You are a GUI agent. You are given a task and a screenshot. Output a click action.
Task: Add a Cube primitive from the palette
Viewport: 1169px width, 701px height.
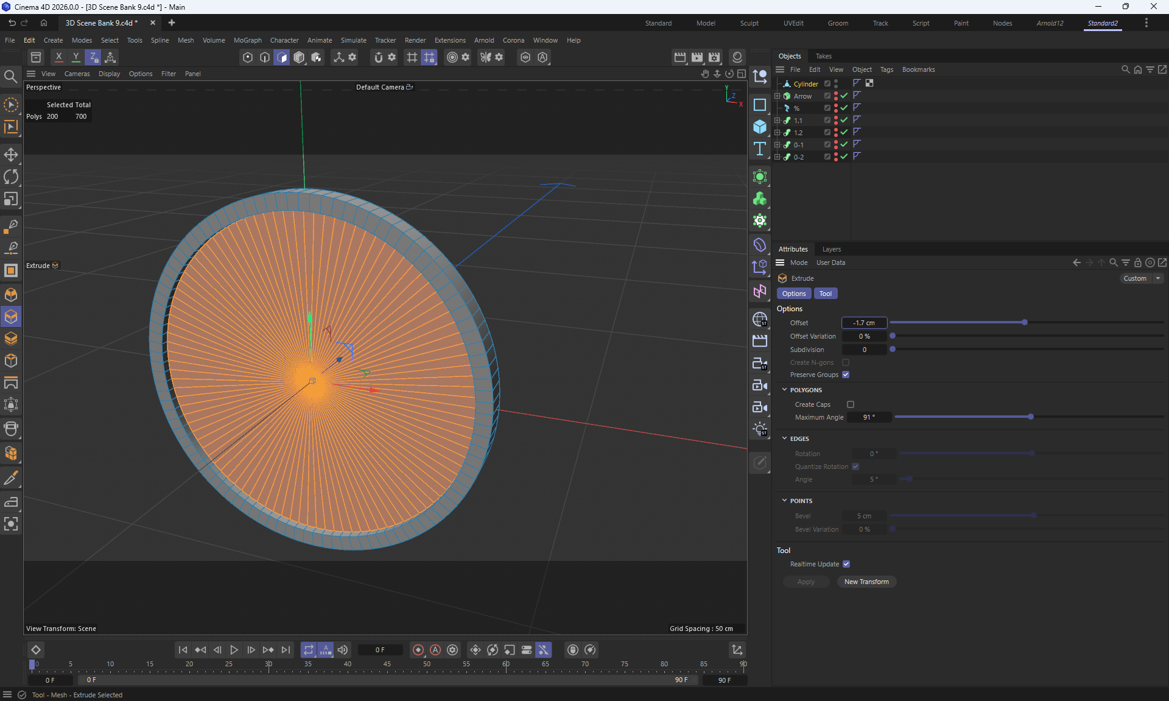[x=760, y=127]
